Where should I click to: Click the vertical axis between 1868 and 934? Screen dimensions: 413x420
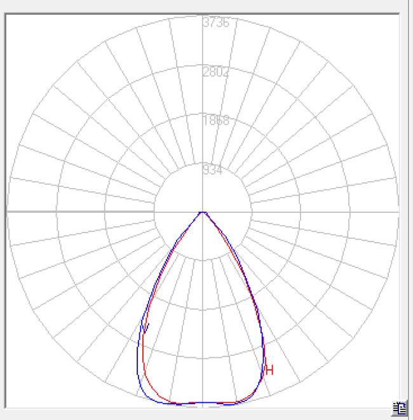point(203,145)
